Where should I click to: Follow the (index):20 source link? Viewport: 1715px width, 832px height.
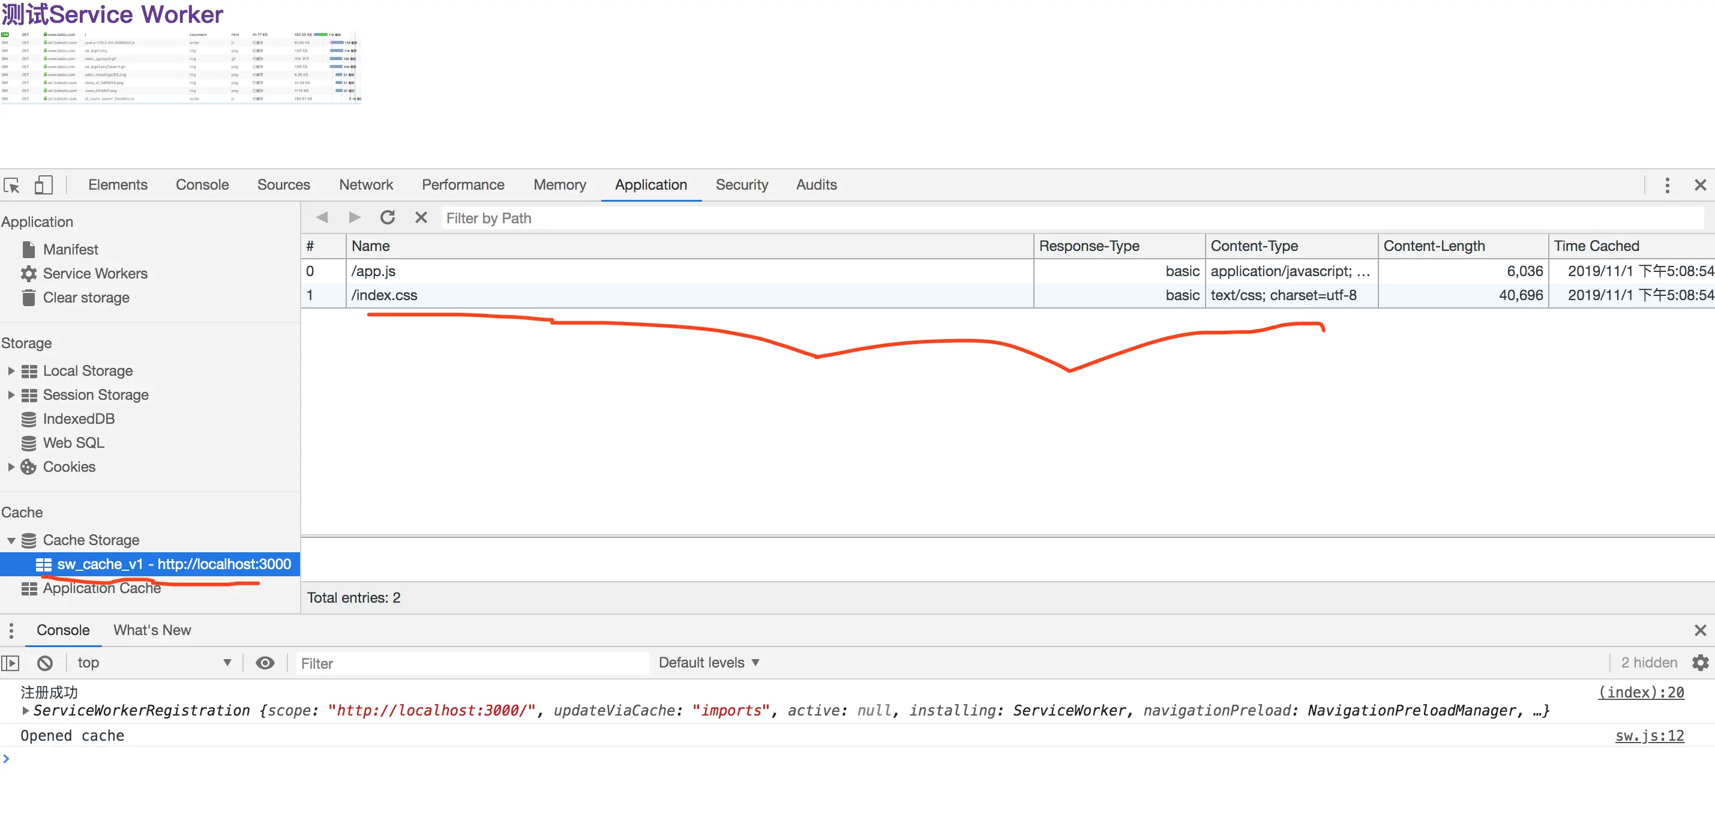(x=1641, y=693)
